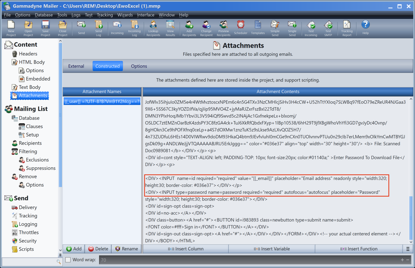This screenshot has height=268, width=415.
Task: Select Attachments in the Content tree
Action: (x=30, y=95)
